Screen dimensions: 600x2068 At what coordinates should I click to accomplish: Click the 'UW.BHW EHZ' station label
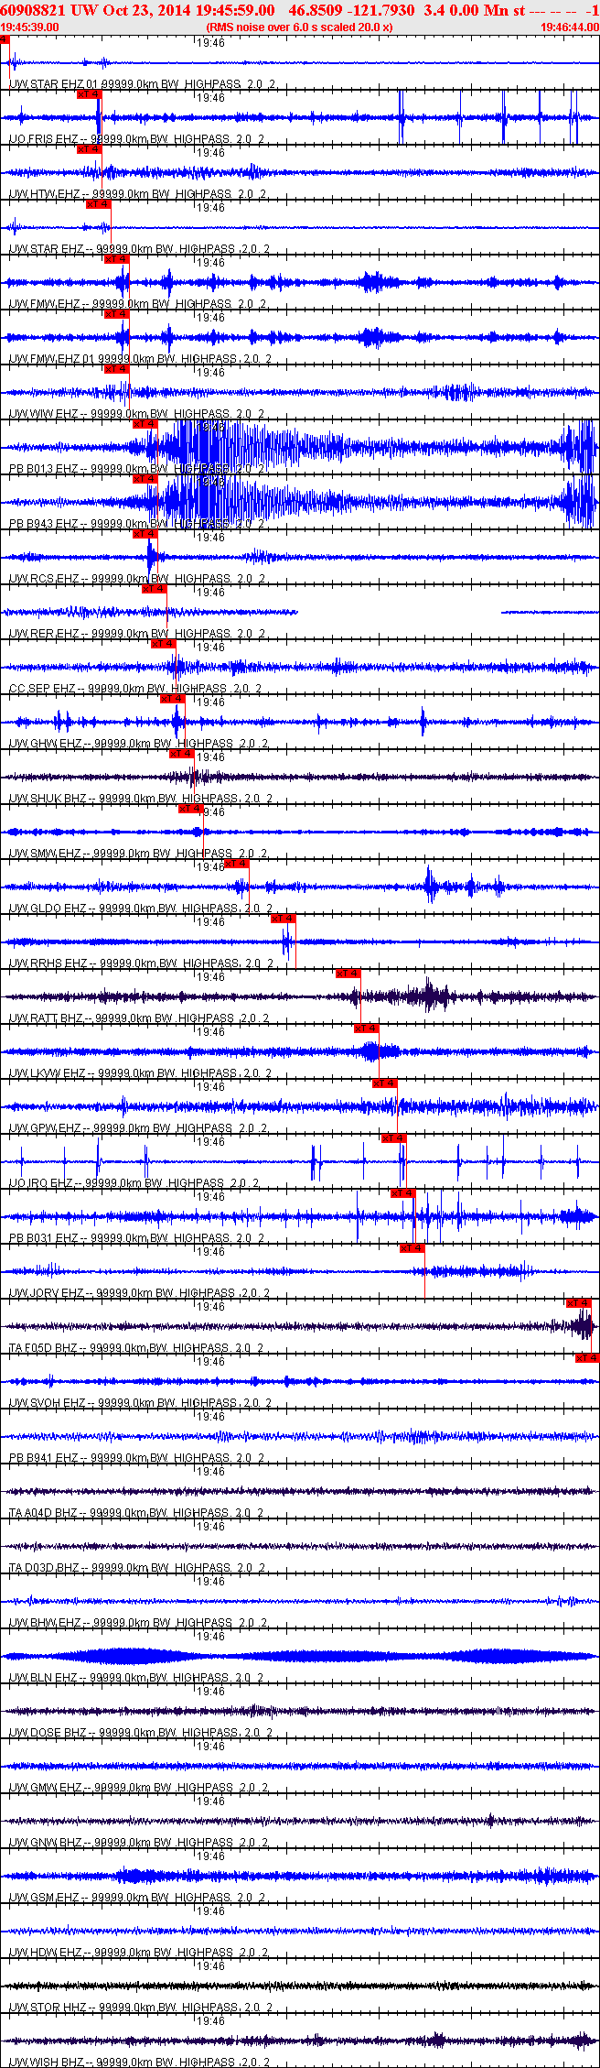pos(45,1623)
